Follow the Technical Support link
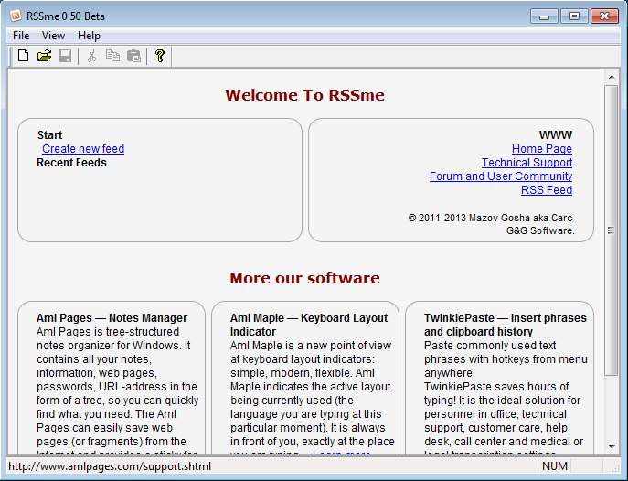This screenshot has width=628, height=481. [x=527, y=163]
